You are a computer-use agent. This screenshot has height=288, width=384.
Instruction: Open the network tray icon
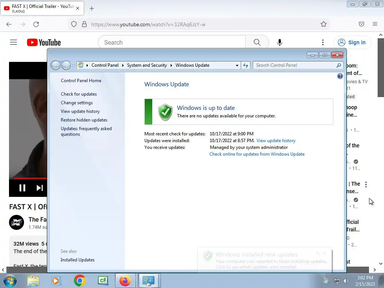(337, 281)
